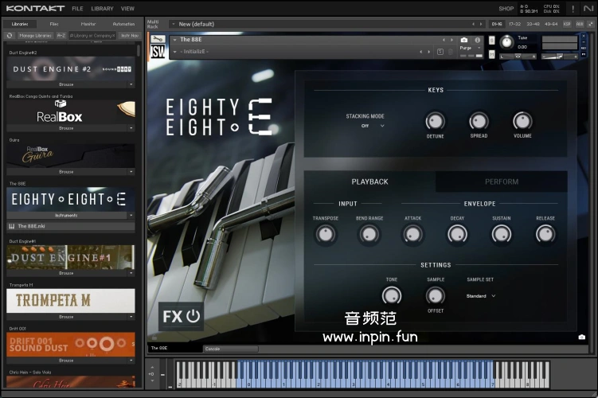
Task: Remove The 88E instrument with X
Action: pyautogui.click(x=584, y=36)
